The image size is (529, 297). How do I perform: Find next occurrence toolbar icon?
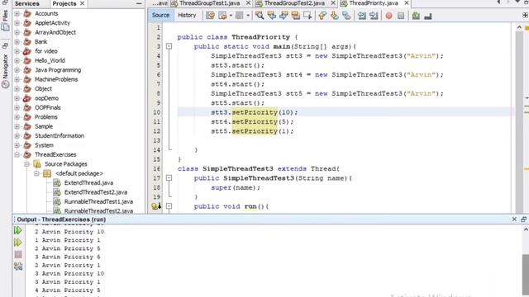pos(284,16)
